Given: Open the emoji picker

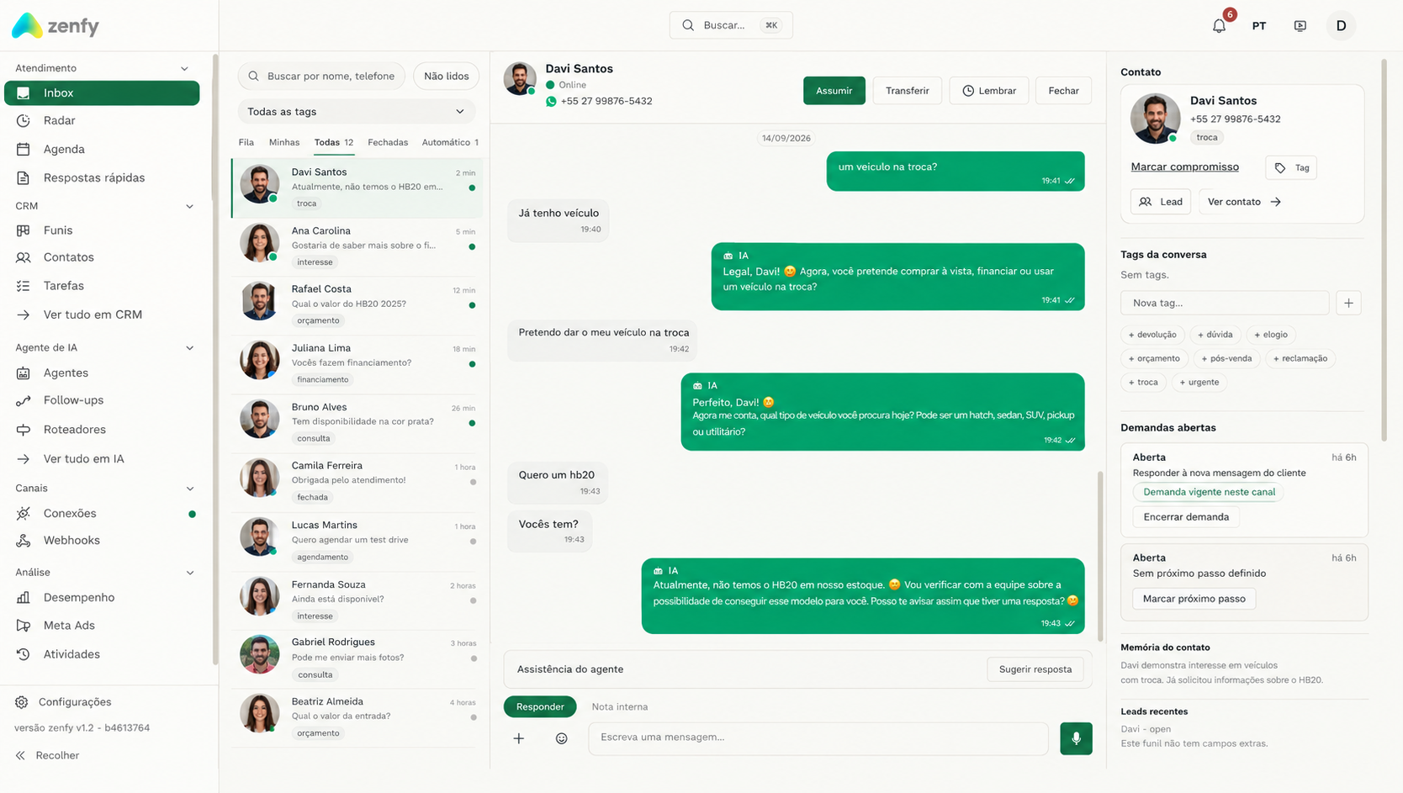Looking at the screenshot, I should [x=562, y=738].
